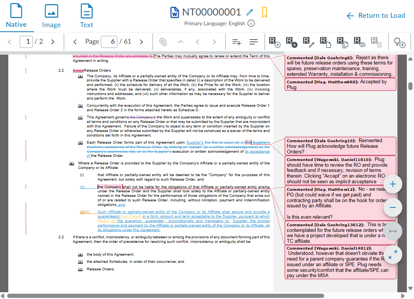
Task: Zoom in with round plus button
Action: tap(392, 184)
